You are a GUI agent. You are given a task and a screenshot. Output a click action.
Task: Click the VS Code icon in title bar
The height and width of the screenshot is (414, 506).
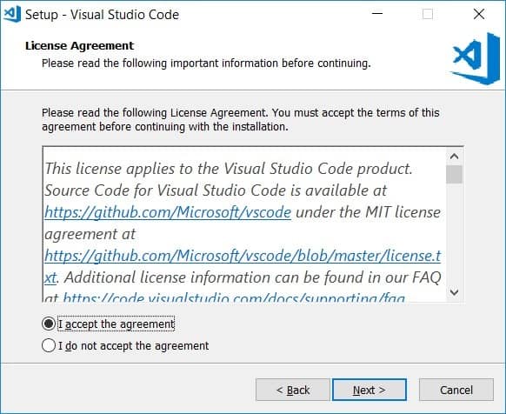(x=12, y=15)
